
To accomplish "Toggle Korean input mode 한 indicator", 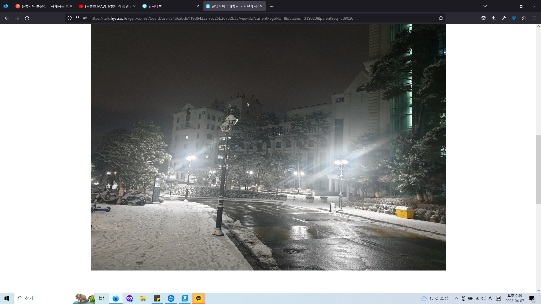I will 498,298.
